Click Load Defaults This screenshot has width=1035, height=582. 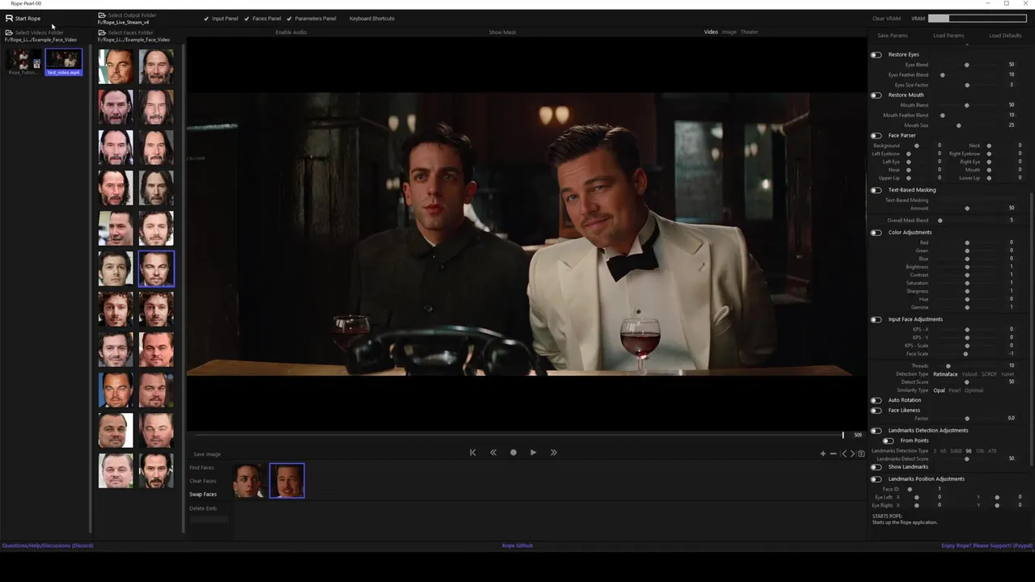[1005, 36]
